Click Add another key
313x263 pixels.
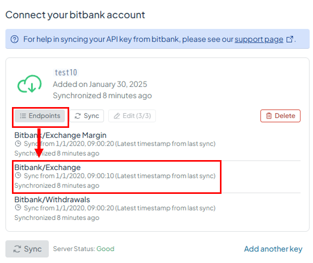point(273,249)
